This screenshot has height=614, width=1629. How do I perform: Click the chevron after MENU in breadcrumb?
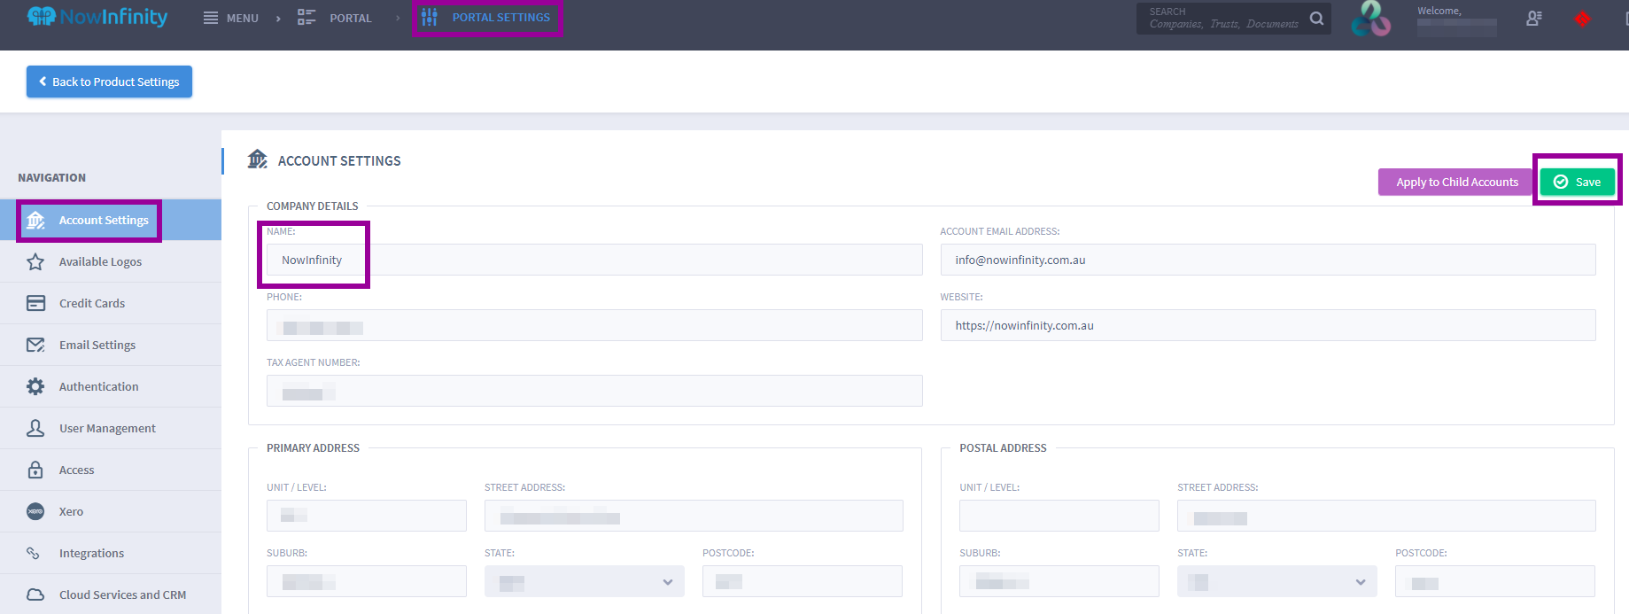click(x=278, y=18)
